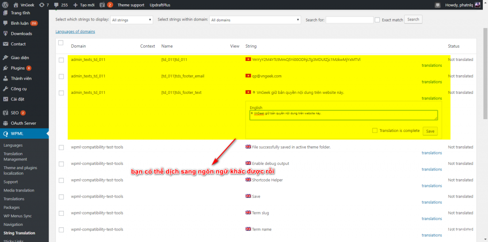Image resolution: width=488 pixels, height=242 pixels.
Task: Open Yoast SEO icon in admin bar
Action: pyautogui.click(x=102, y=5)
